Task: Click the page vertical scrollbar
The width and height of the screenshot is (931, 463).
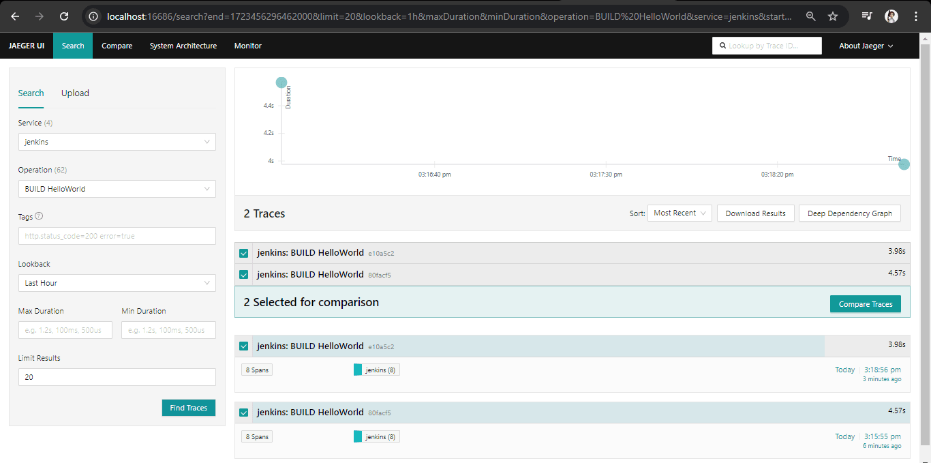Action: click(925, 245)
